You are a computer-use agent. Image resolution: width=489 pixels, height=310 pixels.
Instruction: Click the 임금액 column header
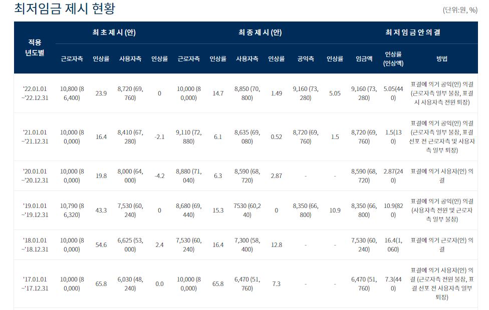click(x=364, y=58)
